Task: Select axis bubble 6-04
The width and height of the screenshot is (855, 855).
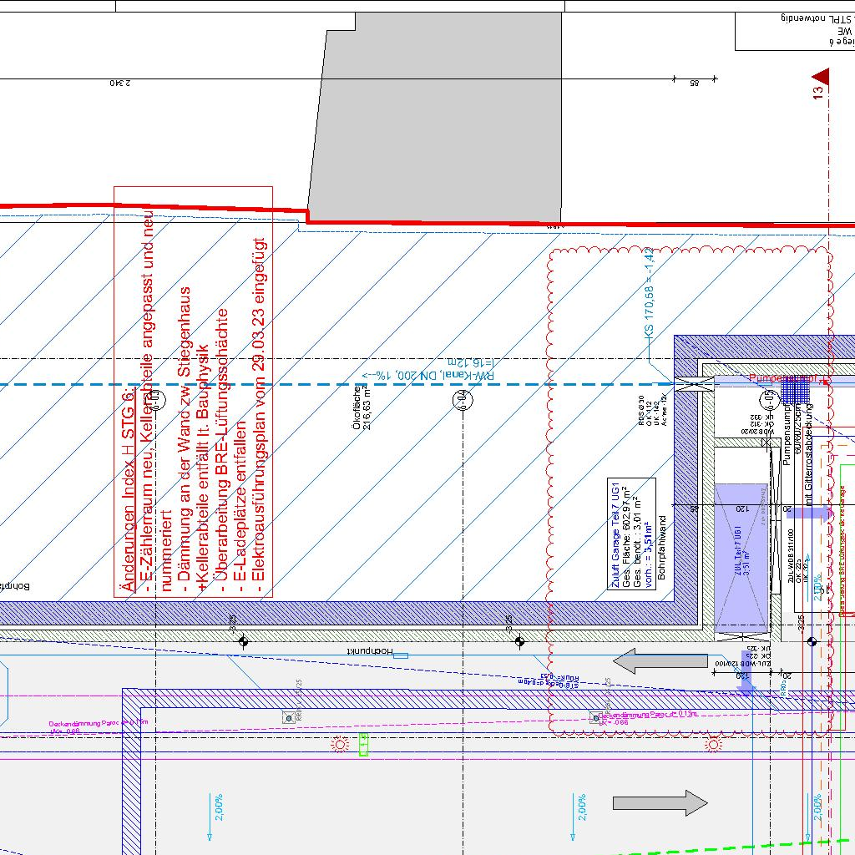Action: [x=463, y=401]
